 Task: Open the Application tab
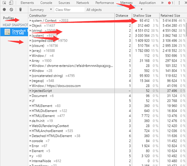pos(147,3)
